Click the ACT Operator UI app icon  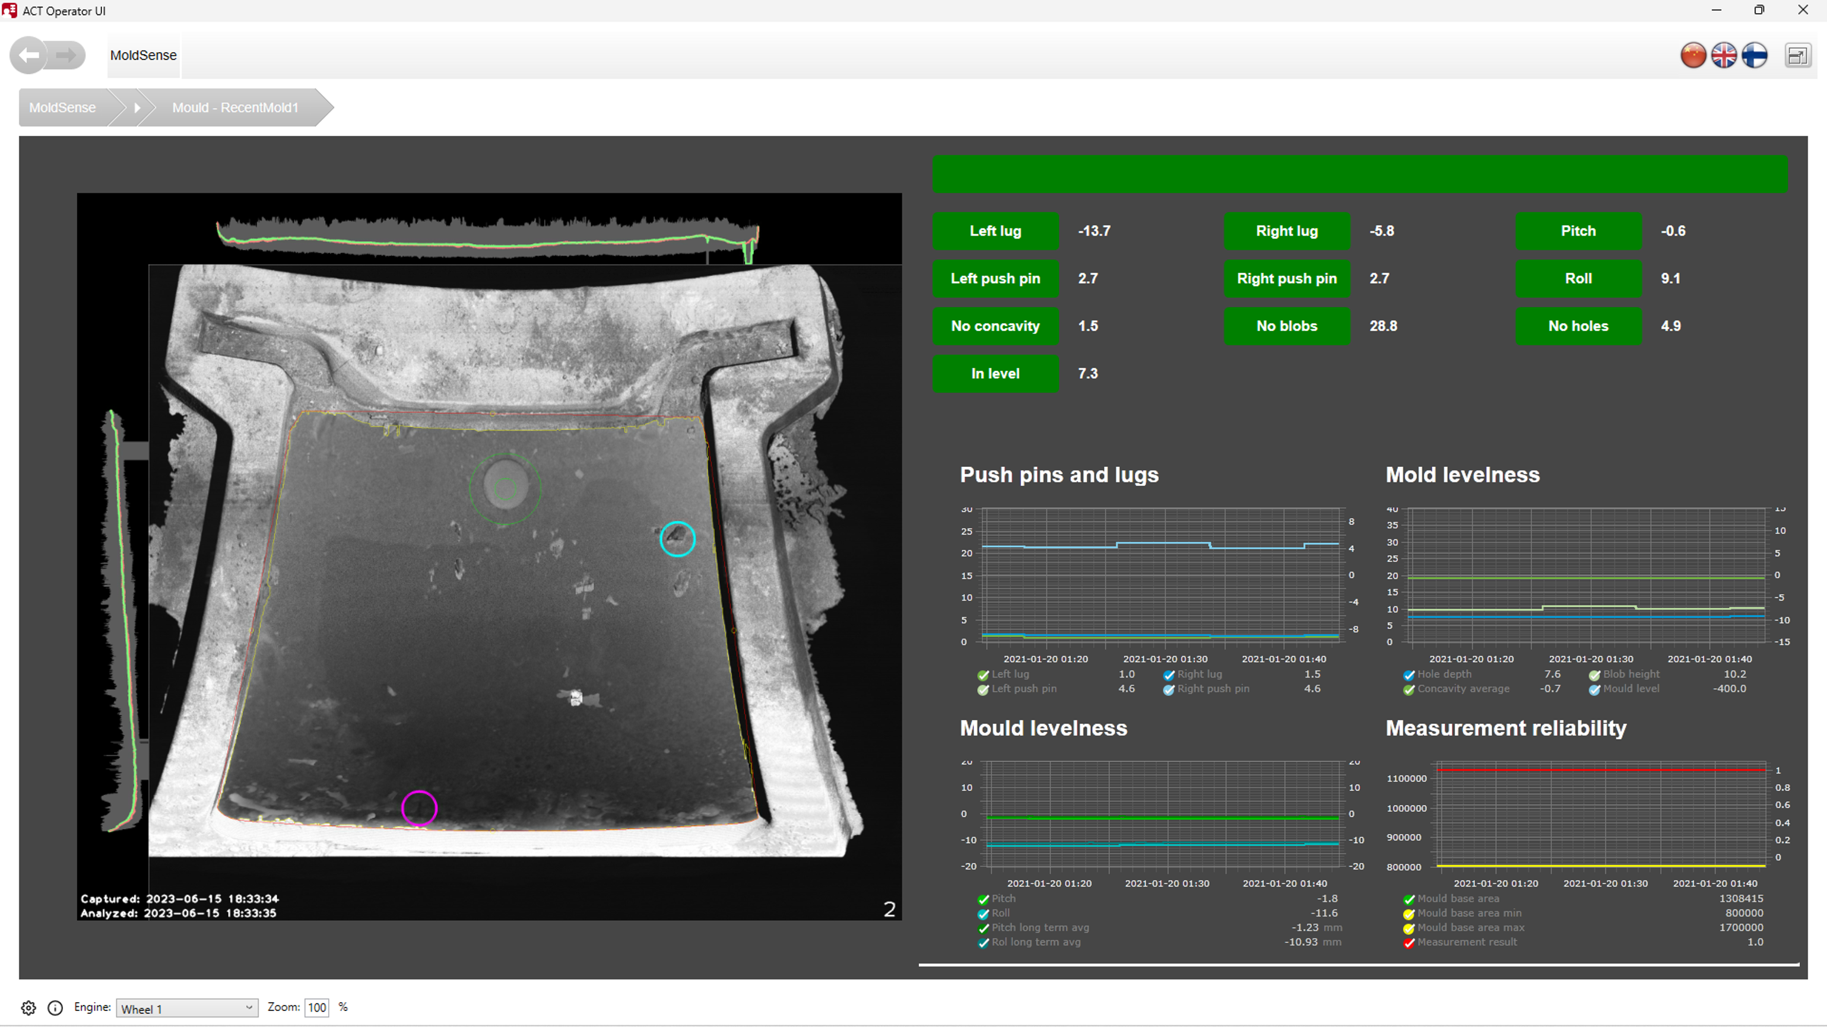[x=9, y=11]
